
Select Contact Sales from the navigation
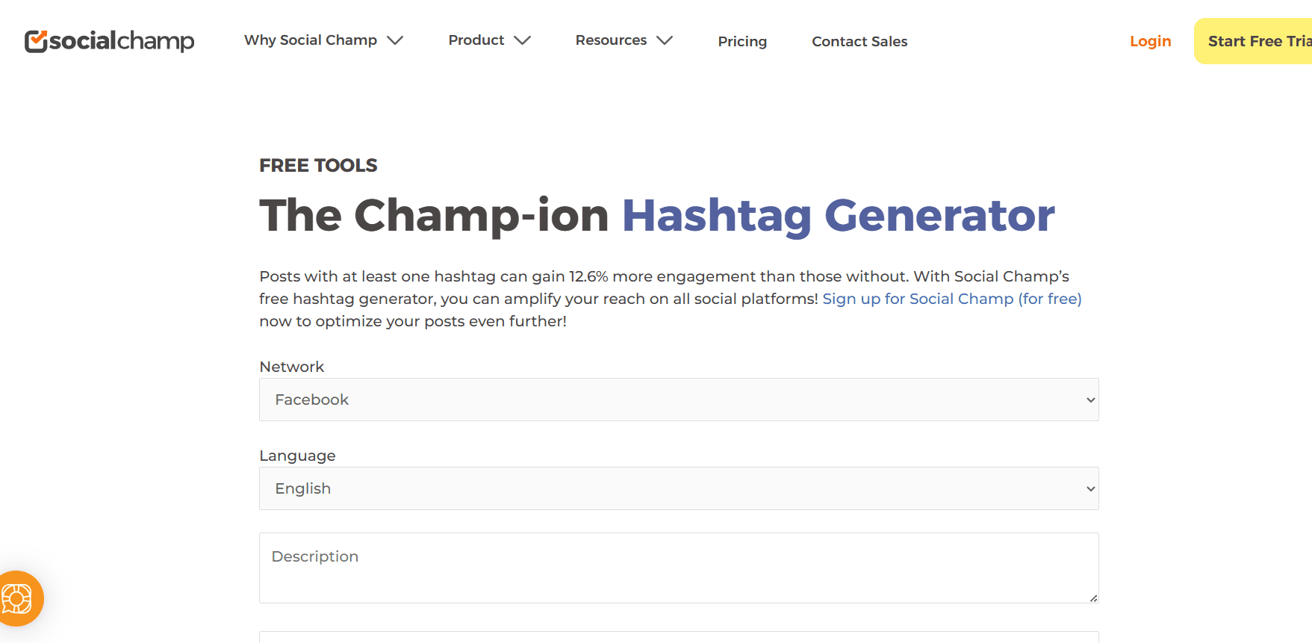[859, 41]
